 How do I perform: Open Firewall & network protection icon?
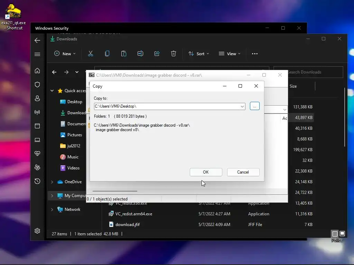(x=37, y=112)
